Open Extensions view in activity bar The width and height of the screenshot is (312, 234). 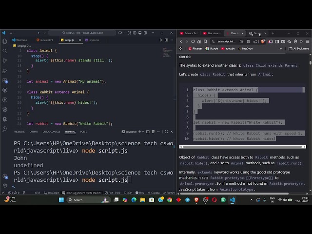(x=5, y=80)
